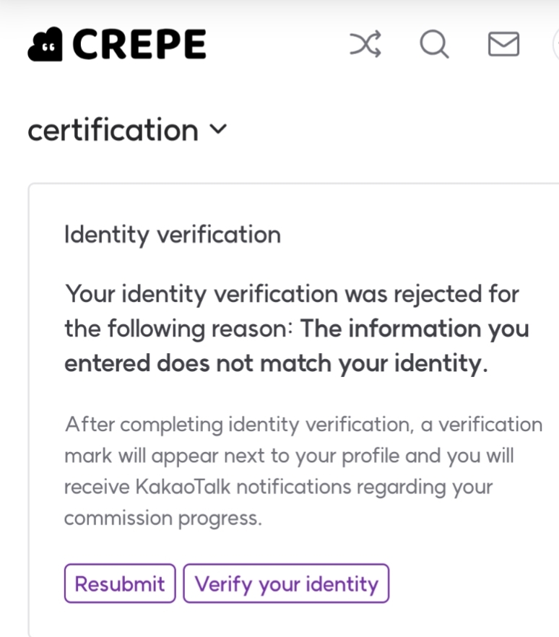Expand the certification chevron arrow
The height and width of the screenshot is (637, 559).
tap(217, 130)
